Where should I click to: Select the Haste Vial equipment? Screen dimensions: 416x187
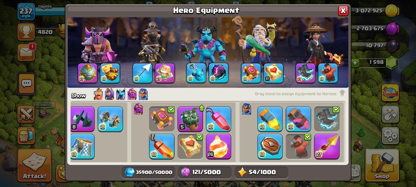[298, 119]
